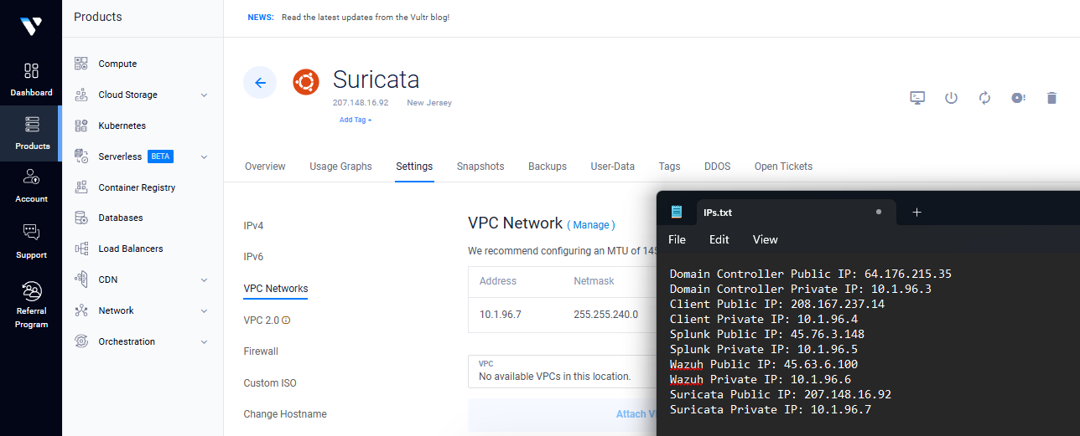Screen dimensions: 1080x436
Task: Switch to the Open Tickets tab
Action: tap(783, 167)
